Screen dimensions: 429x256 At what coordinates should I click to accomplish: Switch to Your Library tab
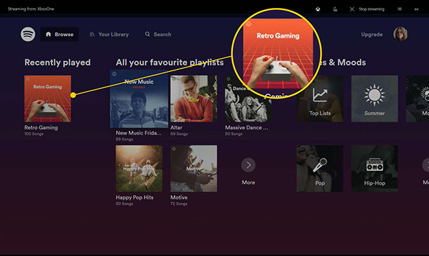pos(109,34)
